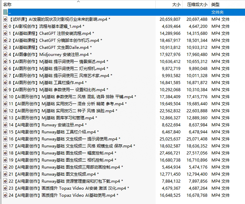Click the 压缩后大小 column header
This screenshot has height=204, width=245.
pos(197,5)
